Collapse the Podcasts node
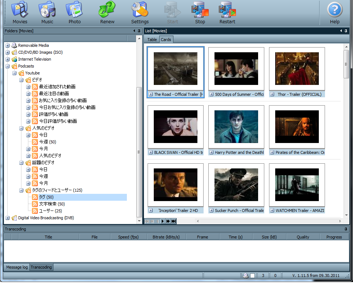This screenshot has width=353, height=294. tap(7, 66)
